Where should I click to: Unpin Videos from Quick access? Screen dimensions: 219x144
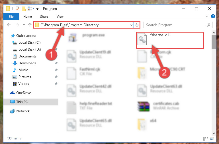pyautogui.click(x=56, y=84)
